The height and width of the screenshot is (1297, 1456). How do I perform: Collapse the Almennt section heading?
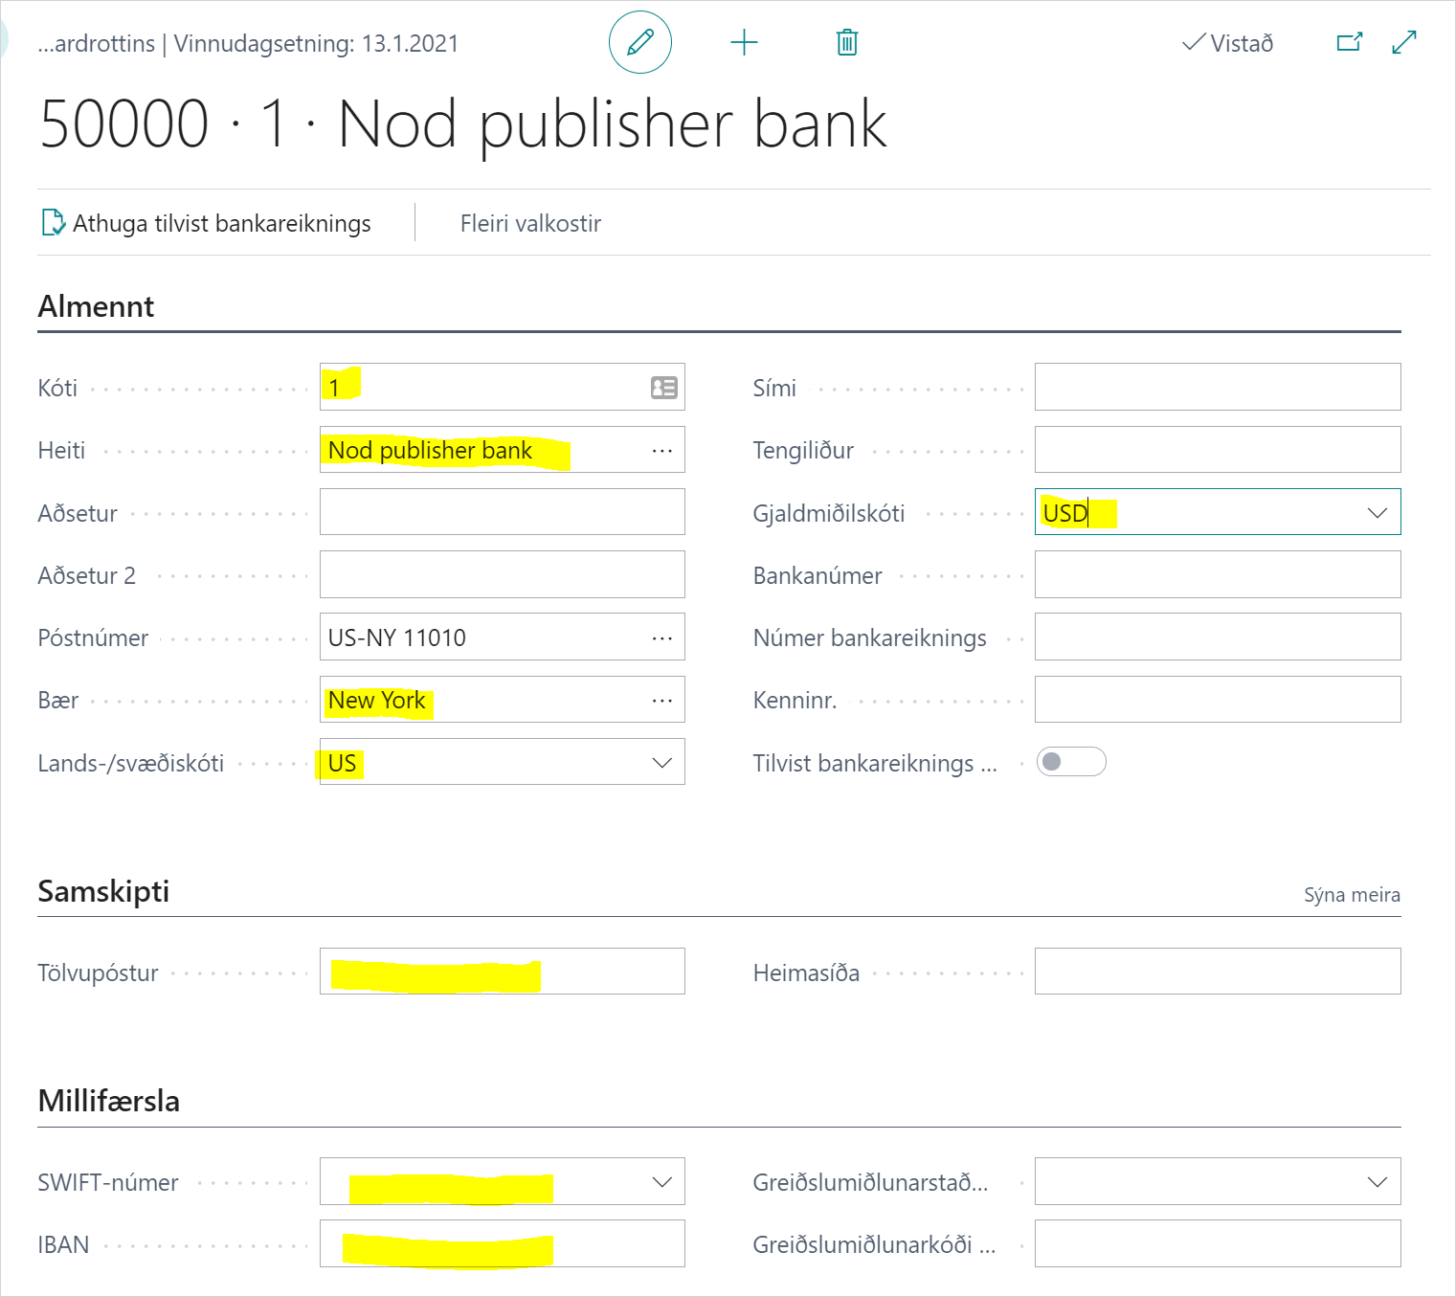click(x=96, y=306)
